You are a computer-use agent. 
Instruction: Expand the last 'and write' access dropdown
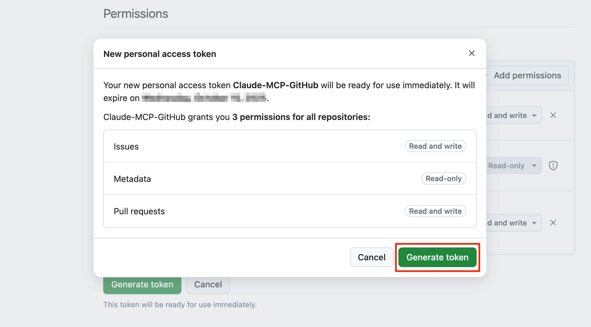coord(513,223)
